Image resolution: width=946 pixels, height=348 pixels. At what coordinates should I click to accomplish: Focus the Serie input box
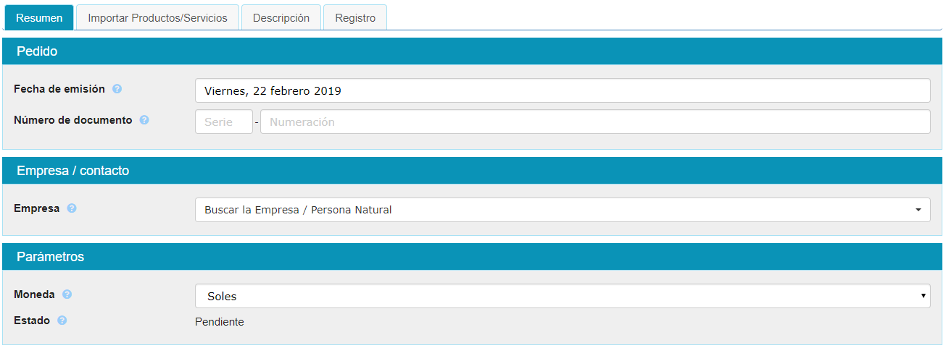pyautogui.click(x=223, y=122)
